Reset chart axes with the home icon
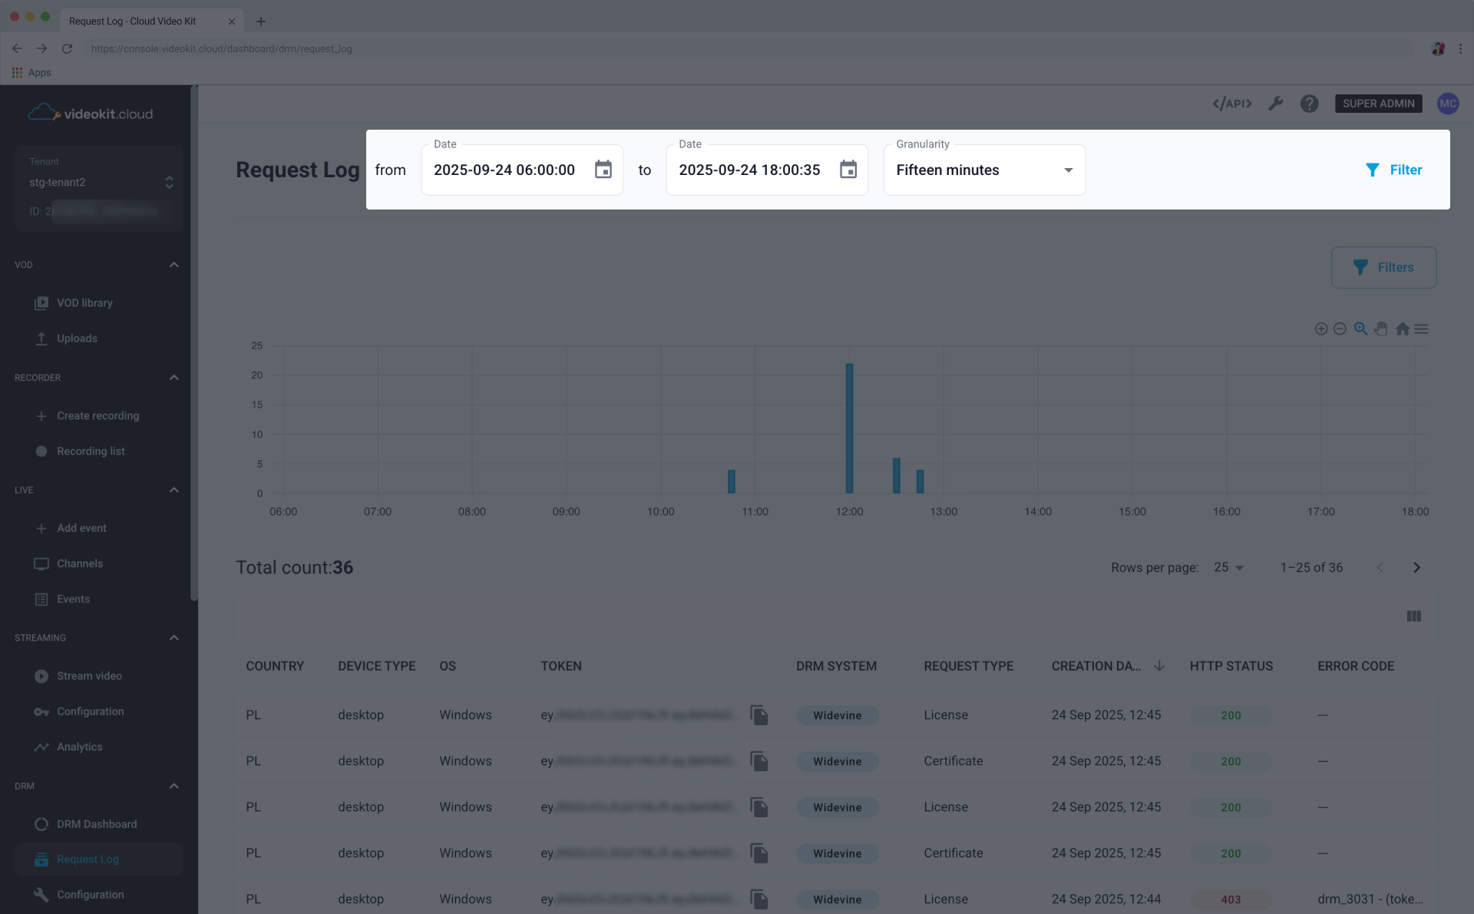 pos(1402,328)
